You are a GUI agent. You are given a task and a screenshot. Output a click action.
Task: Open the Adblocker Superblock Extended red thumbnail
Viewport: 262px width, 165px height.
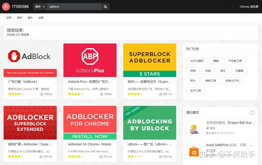click(x=30, y=123)
